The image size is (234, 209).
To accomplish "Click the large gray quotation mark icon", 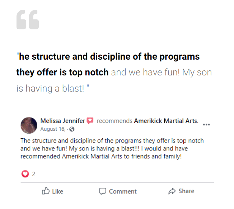I will coord(28,19).
